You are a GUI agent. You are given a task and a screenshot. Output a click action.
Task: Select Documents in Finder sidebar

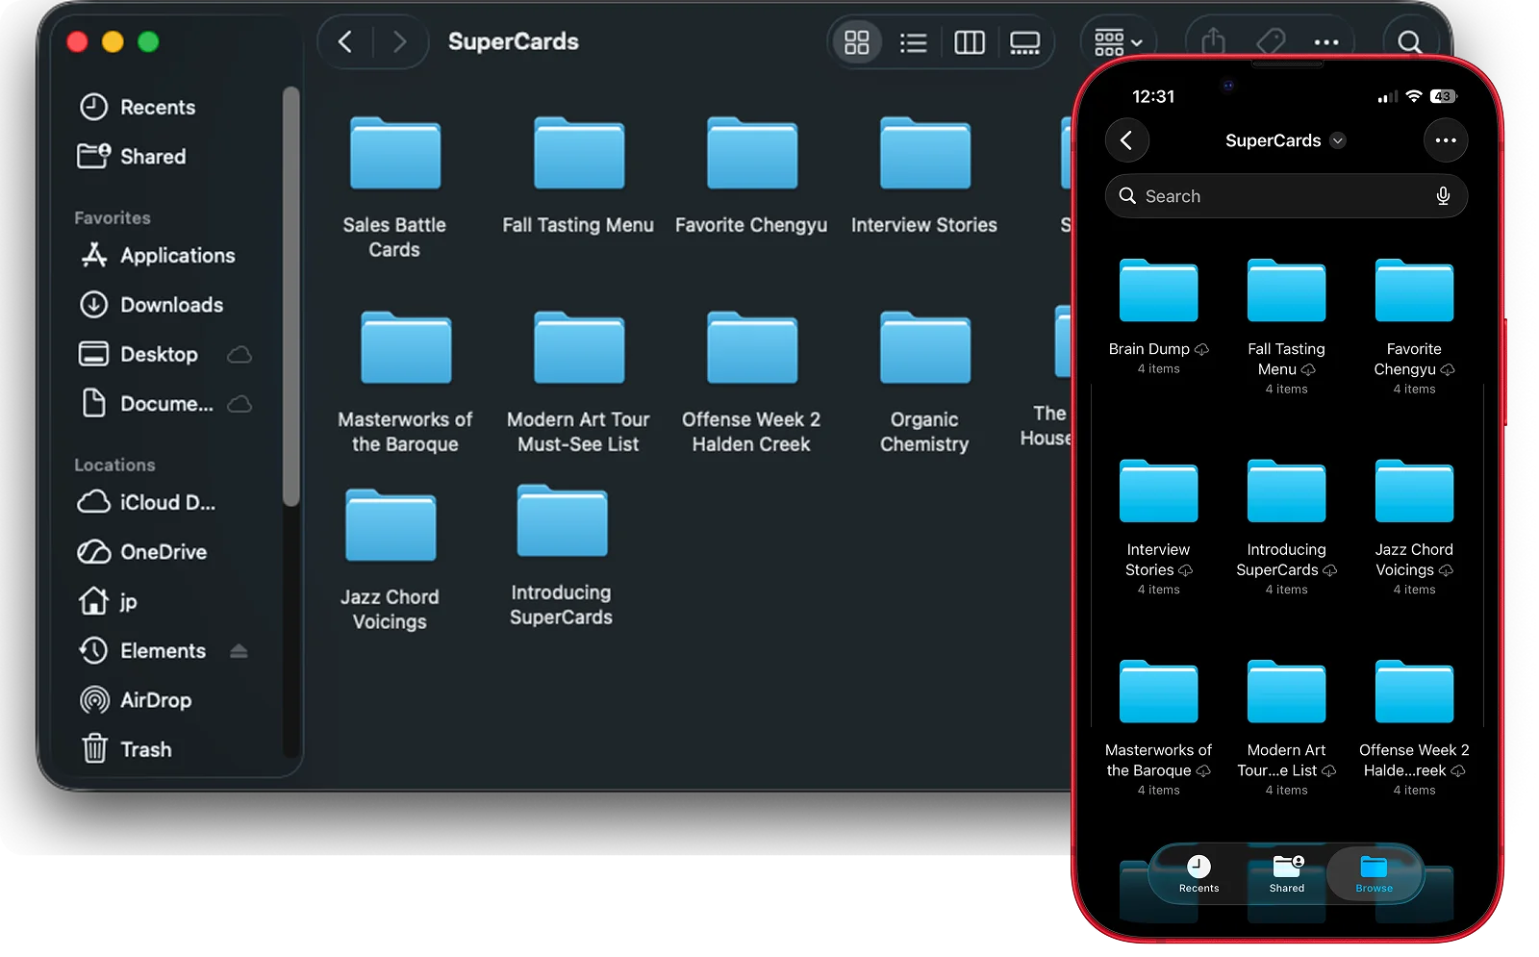tap(147, 404)
